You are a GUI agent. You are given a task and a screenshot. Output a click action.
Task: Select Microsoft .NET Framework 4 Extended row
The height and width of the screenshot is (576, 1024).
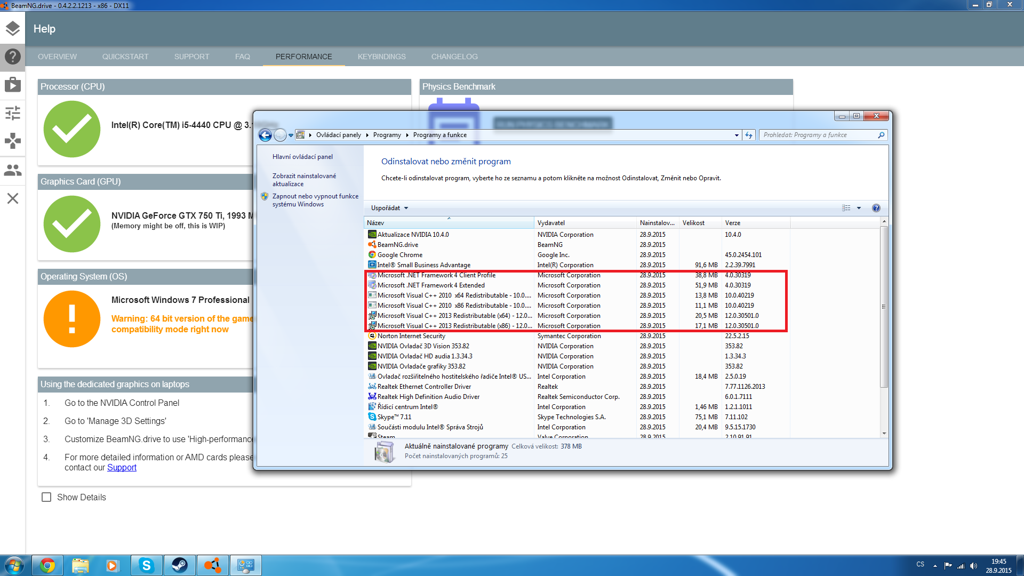point(578,285)
